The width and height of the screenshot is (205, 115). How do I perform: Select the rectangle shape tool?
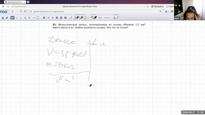(x=38, y=18)
